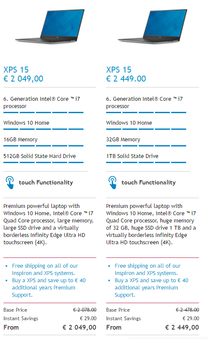Select the right Free shipping offer link
The height and width of the screenshot is (339, 208).
[x=148, y=269]
